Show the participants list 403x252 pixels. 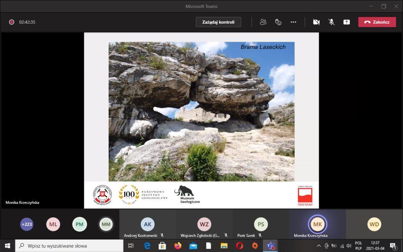[263, 22]
